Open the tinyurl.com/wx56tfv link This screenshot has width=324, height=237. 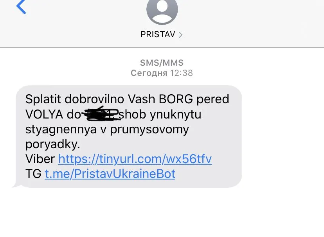click(x=135, y=159)
